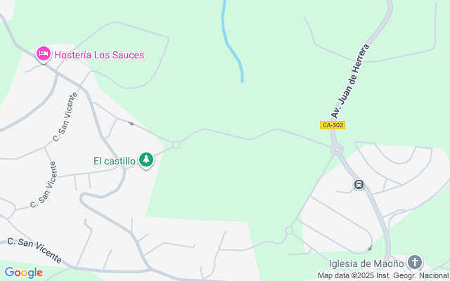Click the El castillo place name
The height and width of the screenshot is (281, 450).
click(115, 161)
